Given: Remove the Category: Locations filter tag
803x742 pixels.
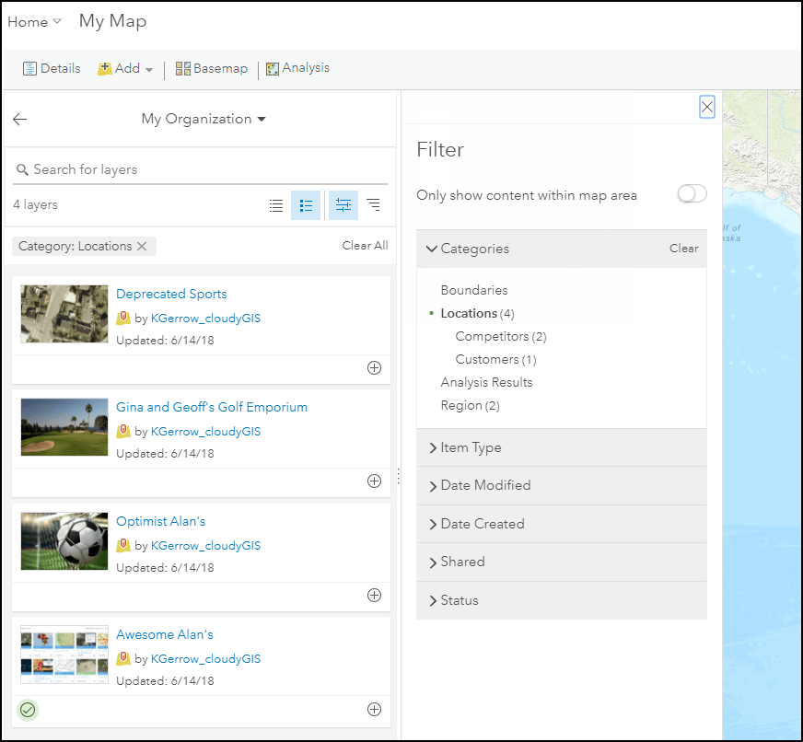Looking at the screenshot, I should pos(142,246).
